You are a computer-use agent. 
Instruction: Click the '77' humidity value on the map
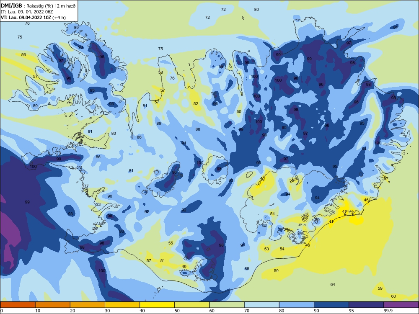pos(86,186)
